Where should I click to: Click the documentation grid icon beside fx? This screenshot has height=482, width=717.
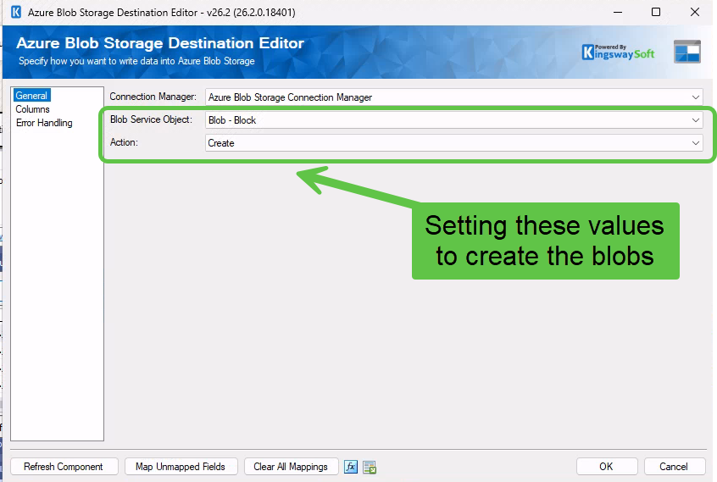point(370,467)
